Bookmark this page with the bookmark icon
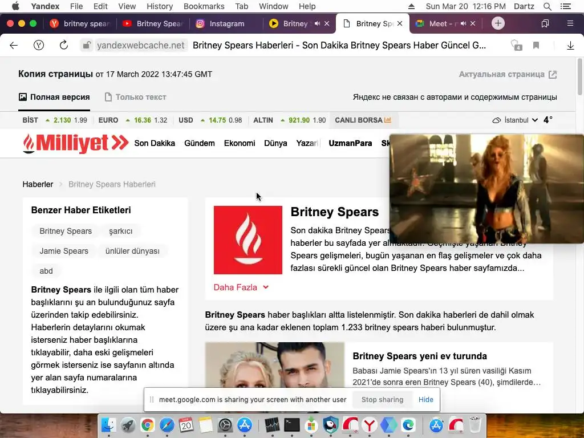This screenshot has height=438, width=584. pos(536,46)
